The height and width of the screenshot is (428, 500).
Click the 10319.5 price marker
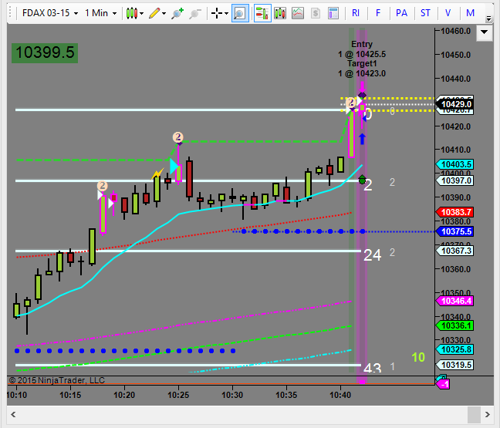coord(455,365)
